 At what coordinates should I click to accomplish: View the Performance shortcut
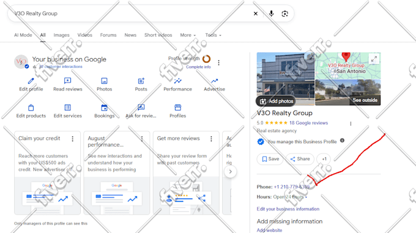(178, 84)
